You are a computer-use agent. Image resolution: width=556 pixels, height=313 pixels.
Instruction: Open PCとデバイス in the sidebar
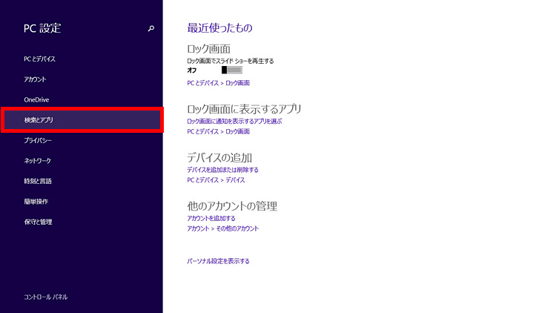click(x=40, y=59)
